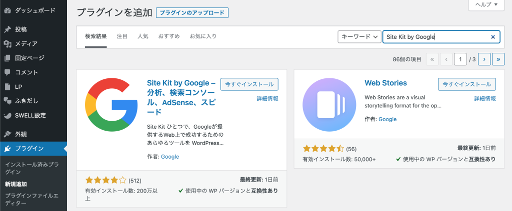The image size is (512, 211).
Task: Click the SWELL設定 wave icon
Action: click(8, 115)
